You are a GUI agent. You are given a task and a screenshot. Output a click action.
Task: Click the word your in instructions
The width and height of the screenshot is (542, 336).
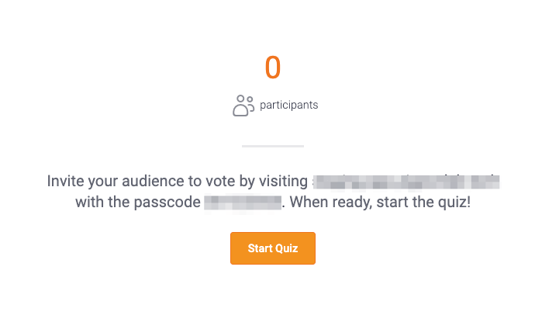tap(104, 182)
